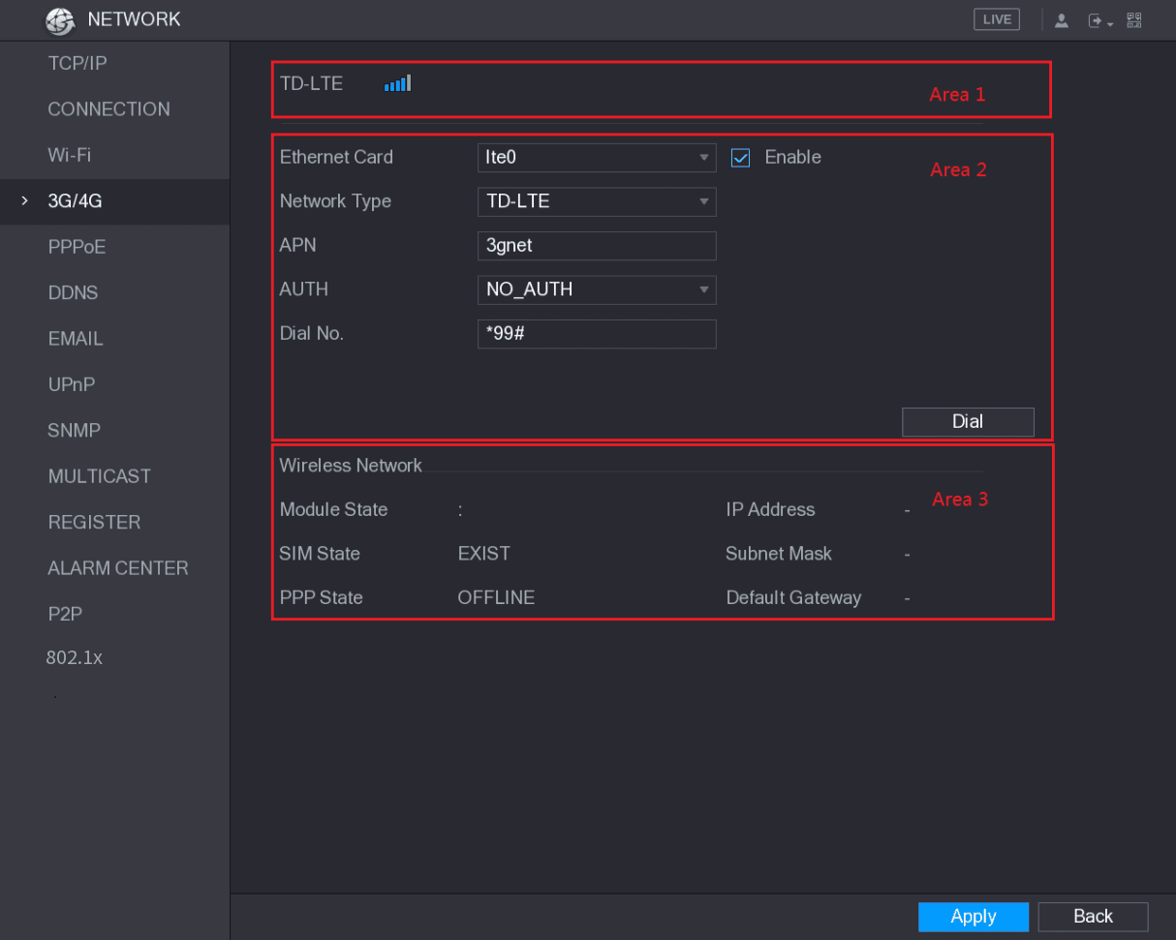Click the Module State label
Image resolution: width=1176 pixels, height=940 pixels.
(333, 510)
